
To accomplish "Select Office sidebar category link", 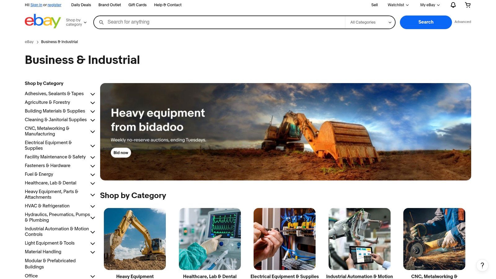I will point(31,276).
